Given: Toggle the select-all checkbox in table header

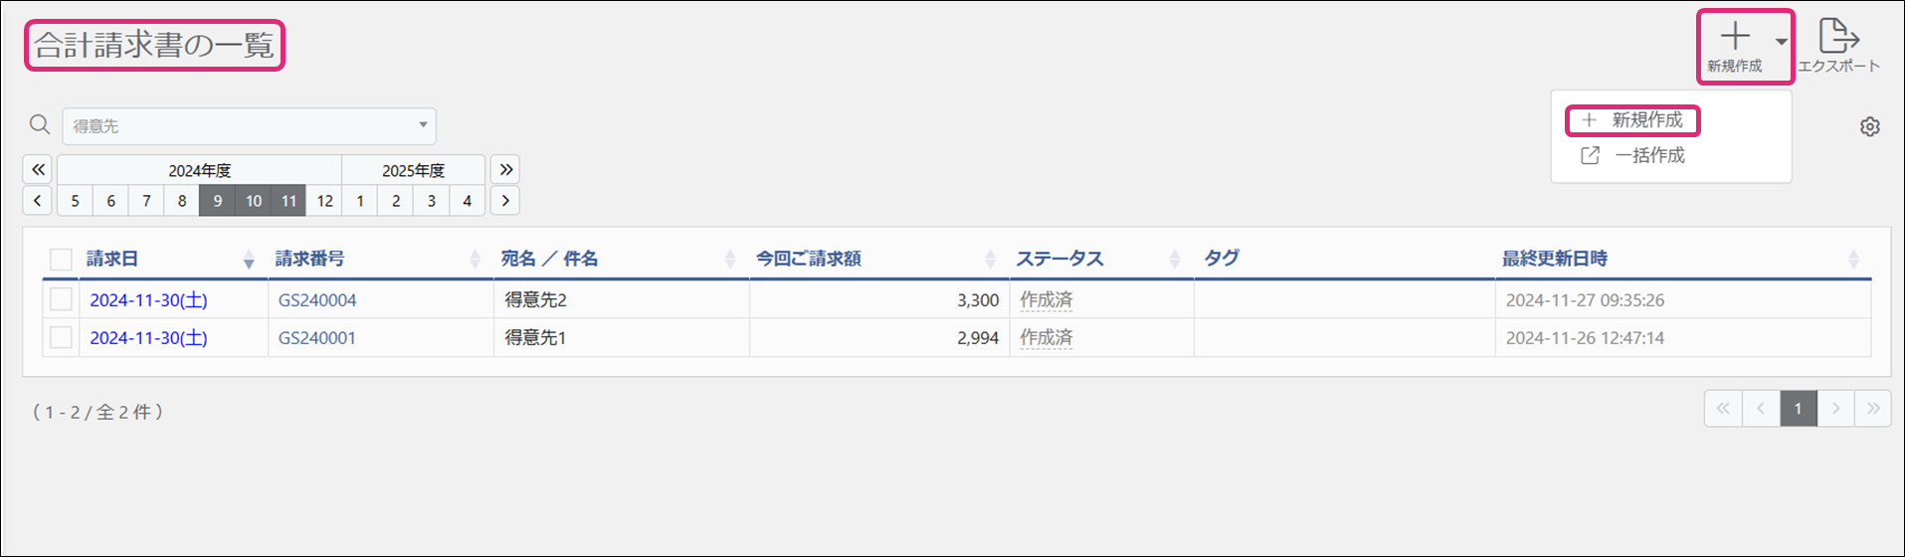Looking at the screenshot, I should point(61,260).
